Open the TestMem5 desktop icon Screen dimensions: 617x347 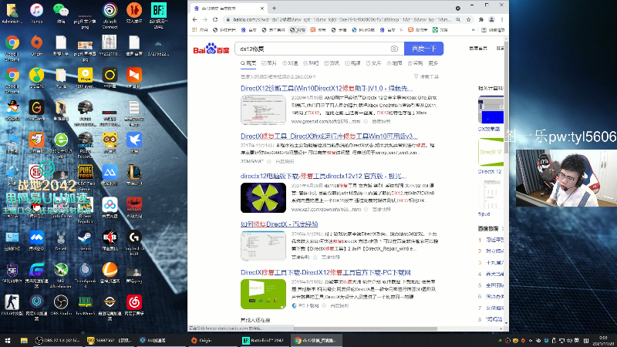pos(85,305)
